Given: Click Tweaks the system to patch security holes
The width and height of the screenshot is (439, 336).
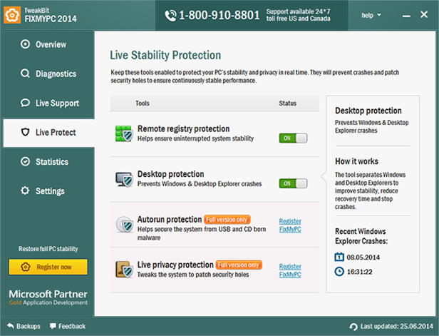Looking at the screenshot, I should click(193, 275).
